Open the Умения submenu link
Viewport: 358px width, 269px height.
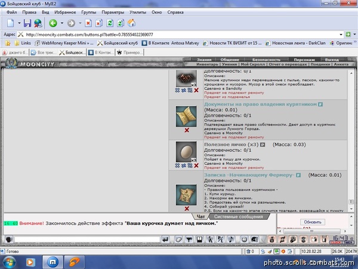(x=230, y=65)
